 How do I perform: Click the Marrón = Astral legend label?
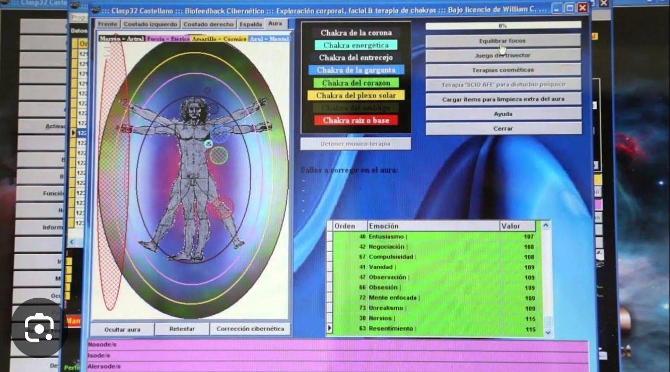pyautogui.click(x=122, y=39)
